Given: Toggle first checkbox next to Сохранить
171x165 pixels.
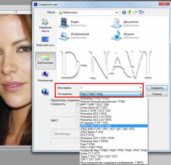Looking at the screenshot, I should pos(78,104).
